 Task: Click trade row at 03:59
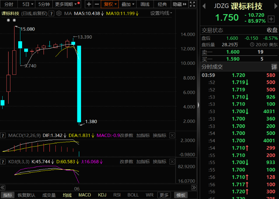[x=239, y=75]
